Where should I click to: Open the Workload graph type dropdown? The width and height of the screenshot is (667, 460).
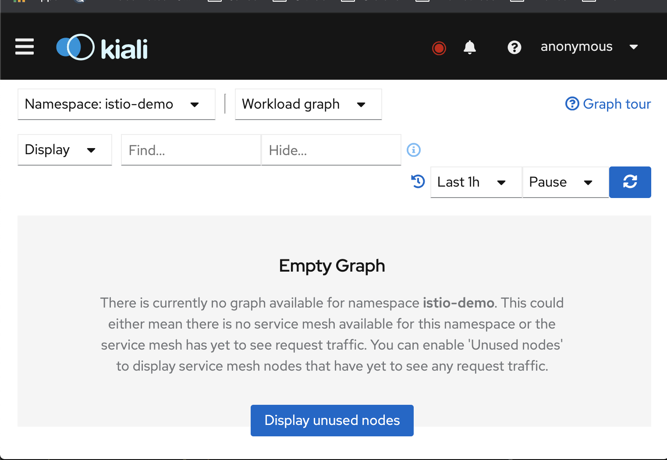point(309,104)
